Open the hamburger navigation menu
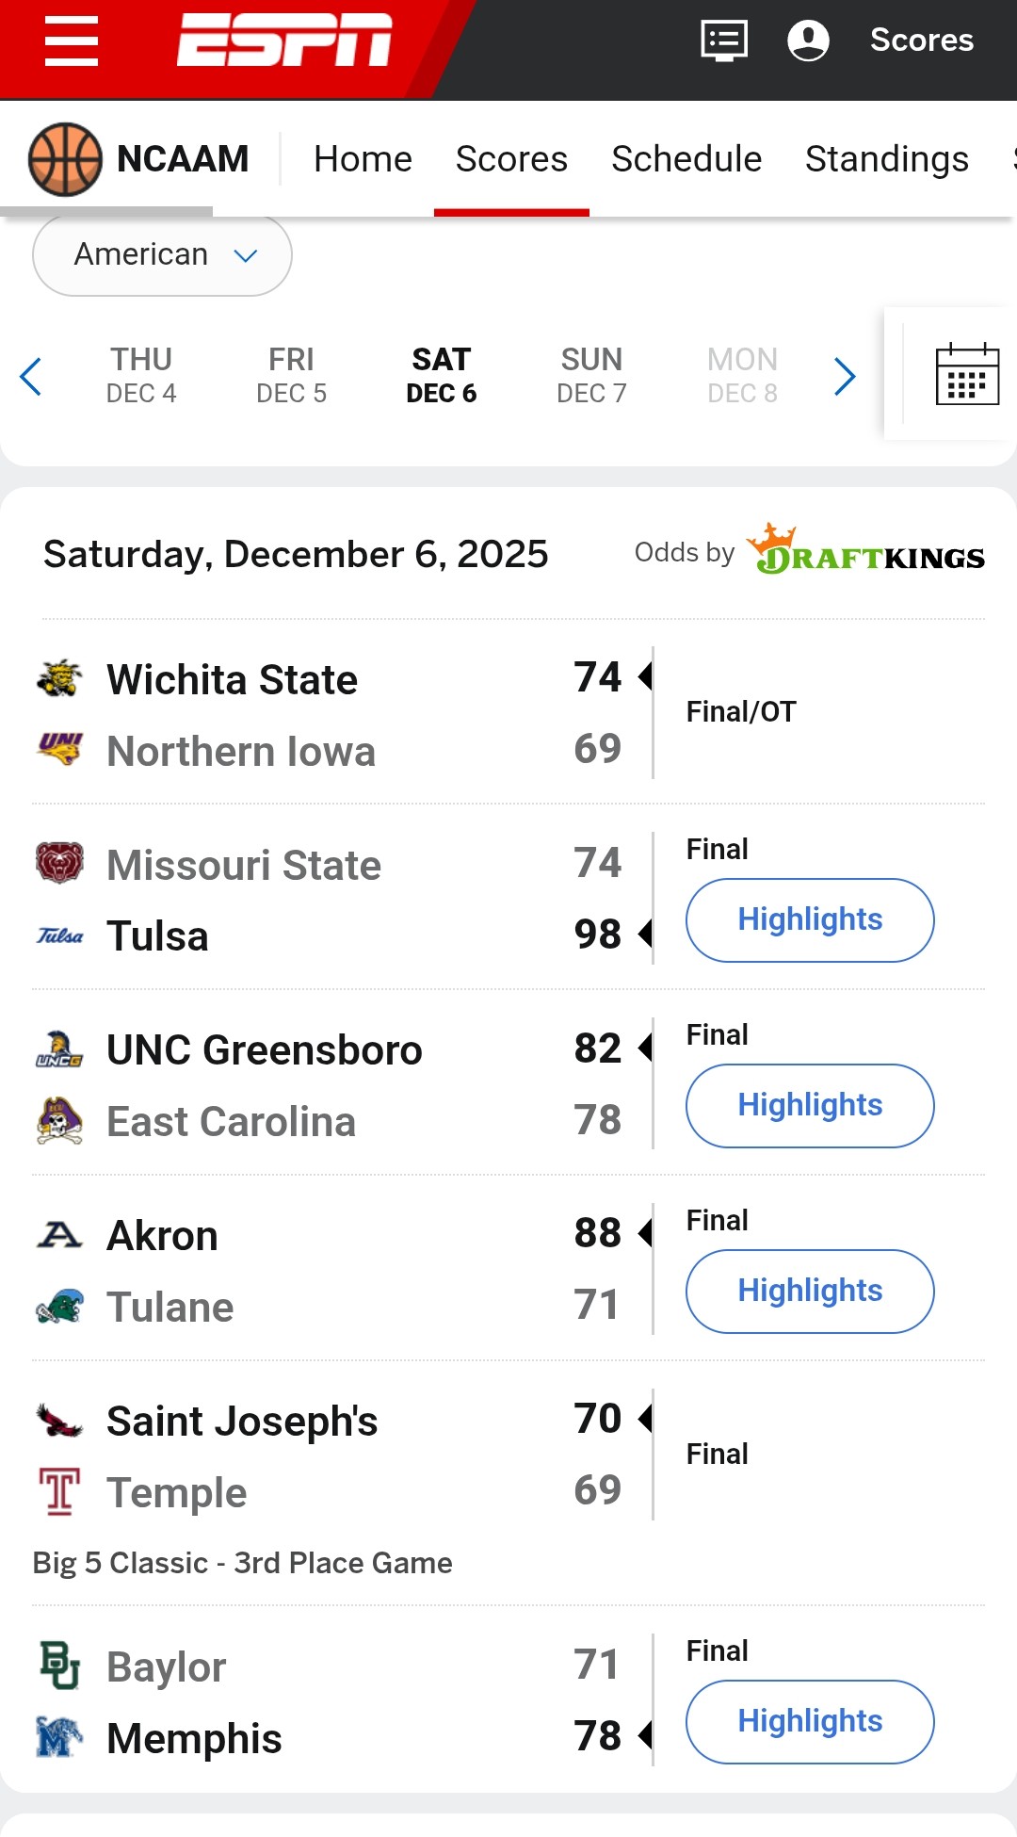 (72, 41)
